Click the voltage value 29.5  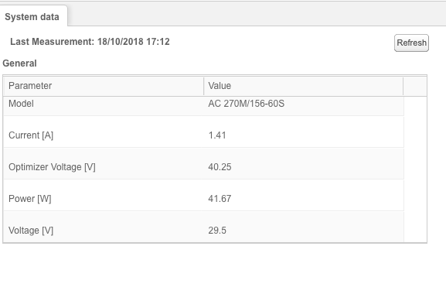click(217, 231)
